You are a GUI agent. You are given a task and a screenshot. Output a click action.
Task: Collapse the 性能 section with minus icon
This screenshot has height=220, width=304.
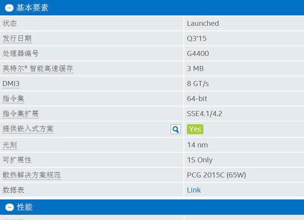pos(10,207)
